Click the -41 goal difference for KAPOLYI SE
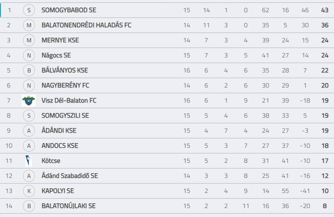Screen dimensions: 334x217 click(x=305, y=191)
